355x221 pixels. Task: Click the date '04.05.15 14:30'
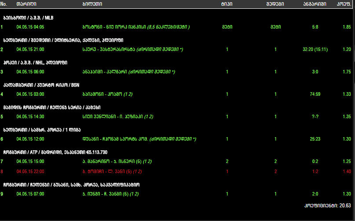[x=30, y=116]
